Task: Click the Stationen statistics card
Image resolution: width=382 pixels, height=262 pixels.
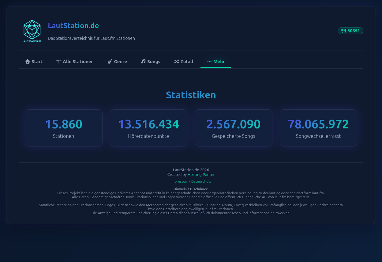Action: tap(64, 128)
